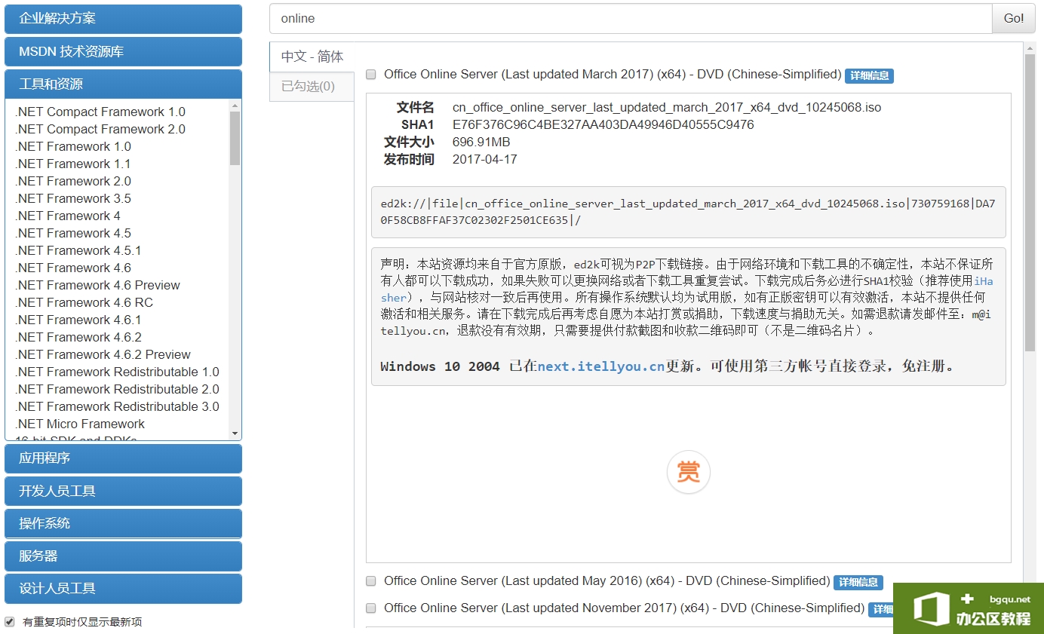Check Office Online Server May 2016 checkbox

[371, 581]
